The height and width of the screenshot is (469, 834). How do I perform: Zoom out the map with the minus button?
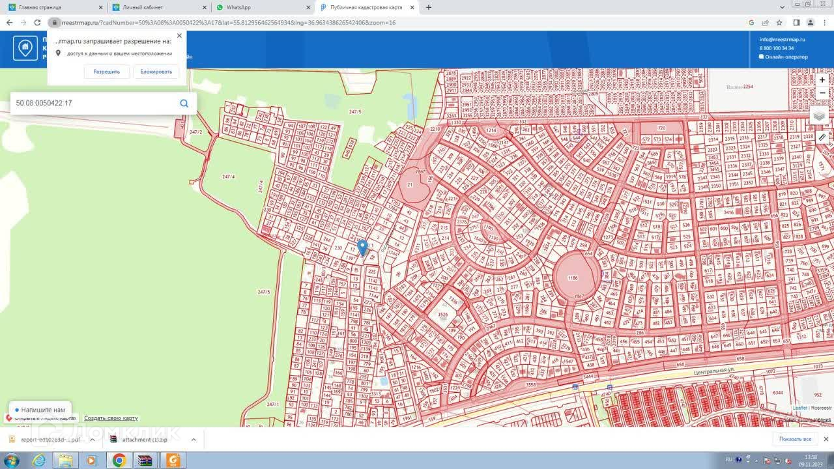(822, 93)
